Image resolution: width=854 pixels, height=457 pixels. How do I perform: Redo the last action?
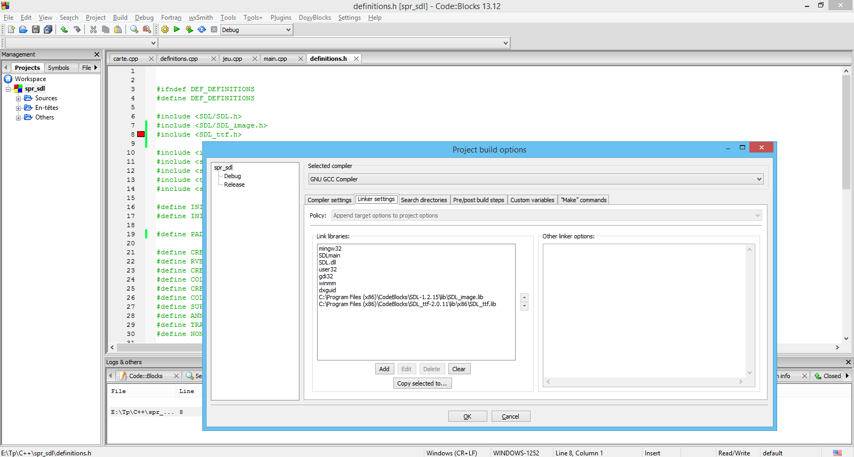tap(77, 30)
